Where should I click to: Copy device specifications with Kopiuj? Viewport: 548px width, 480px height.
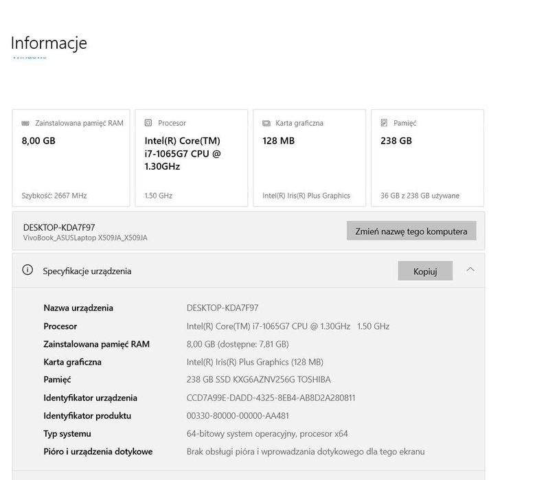pyautogui.click(x=425, y=271)
